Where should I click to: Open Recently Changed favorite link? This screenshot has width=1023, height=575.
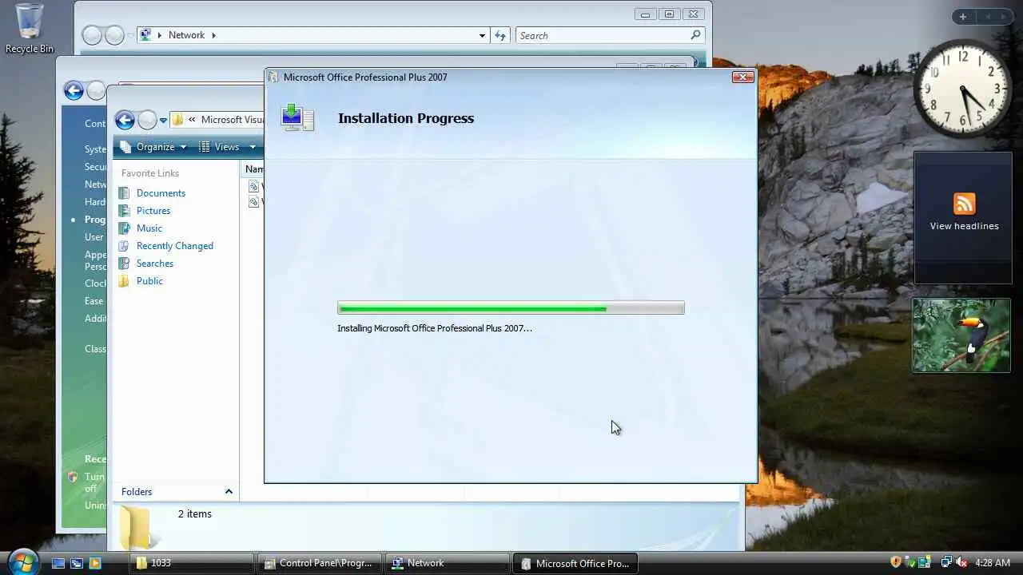(175, 246)
